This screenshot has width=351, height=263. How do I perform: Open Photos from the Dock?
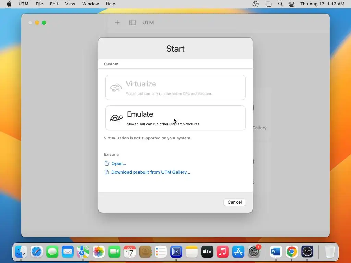tap(98, 252)
